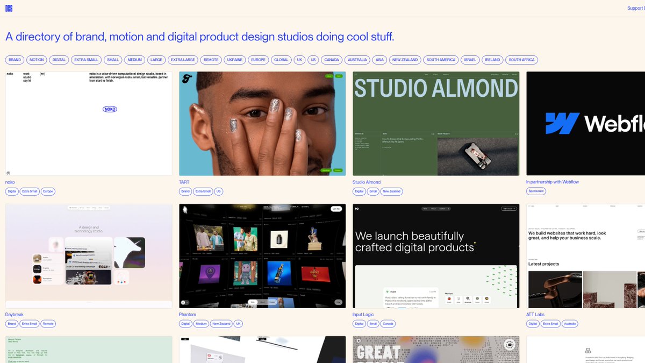This screenshot has height=363, width=645.
Task: Open the Studio Almond thumbnail
Action: [x=436, y=123]
